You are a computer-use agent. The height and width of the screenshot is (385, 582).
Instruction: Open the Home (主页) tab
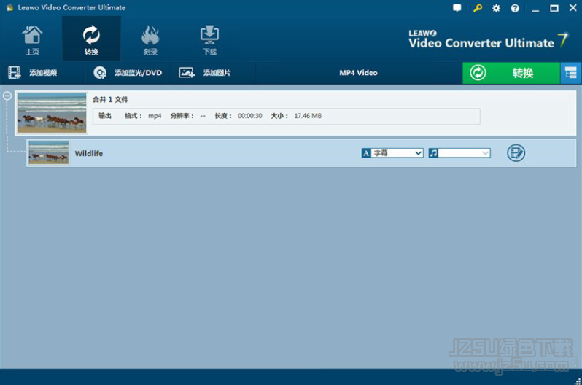click(x=32, y=39)
